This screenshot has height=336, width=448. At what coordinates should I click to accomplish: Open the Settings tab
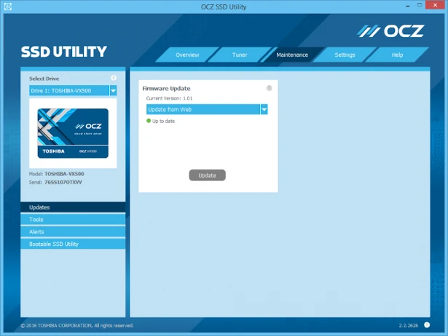[x=345, y=55]
